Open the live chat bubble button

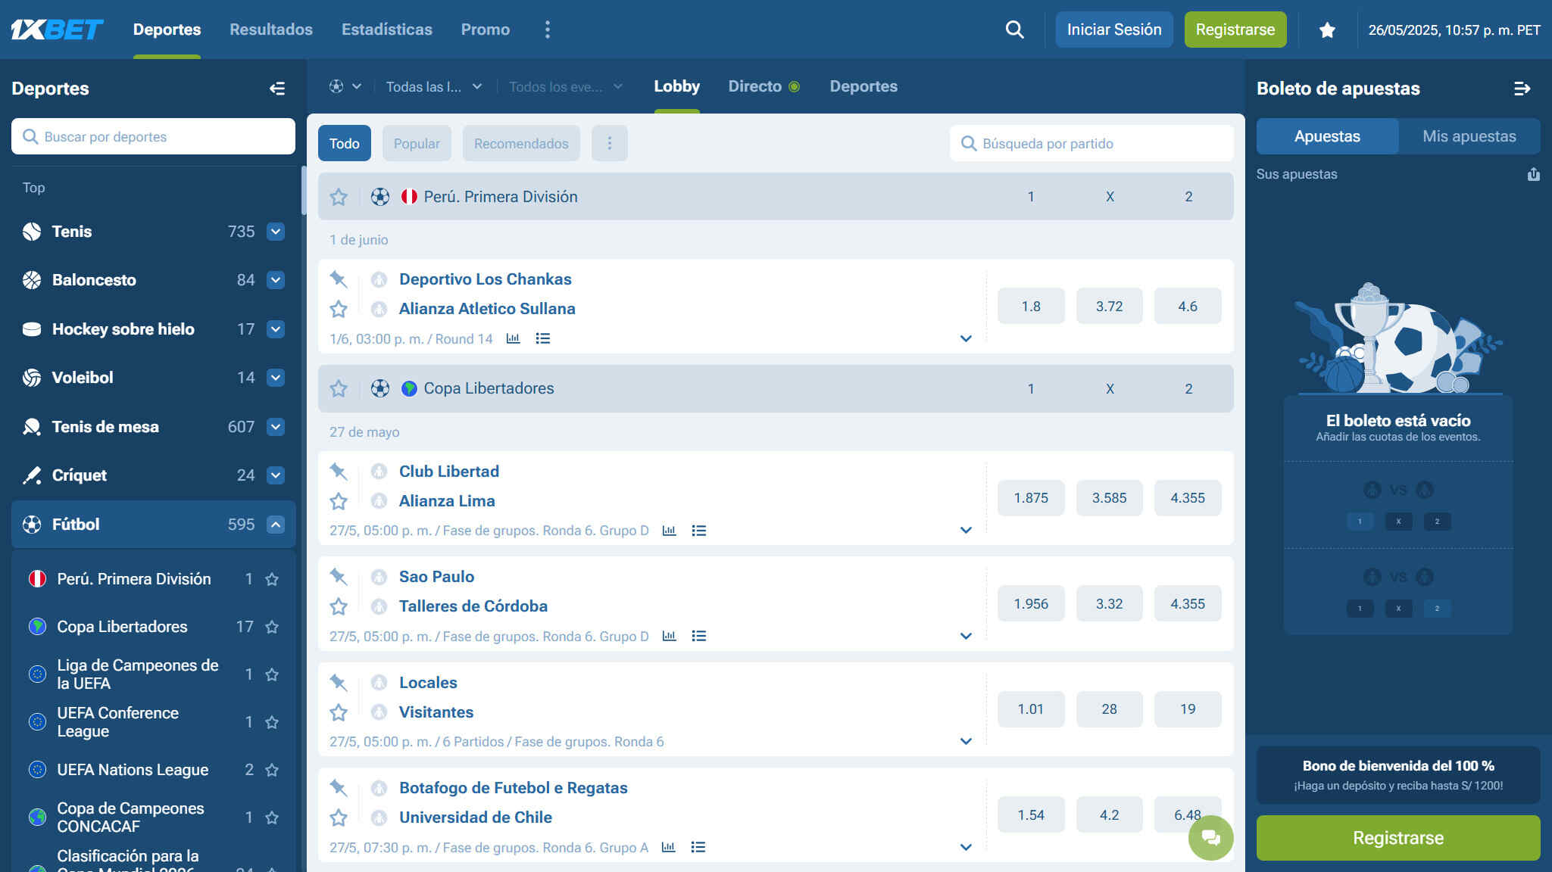pos(1210,837)
